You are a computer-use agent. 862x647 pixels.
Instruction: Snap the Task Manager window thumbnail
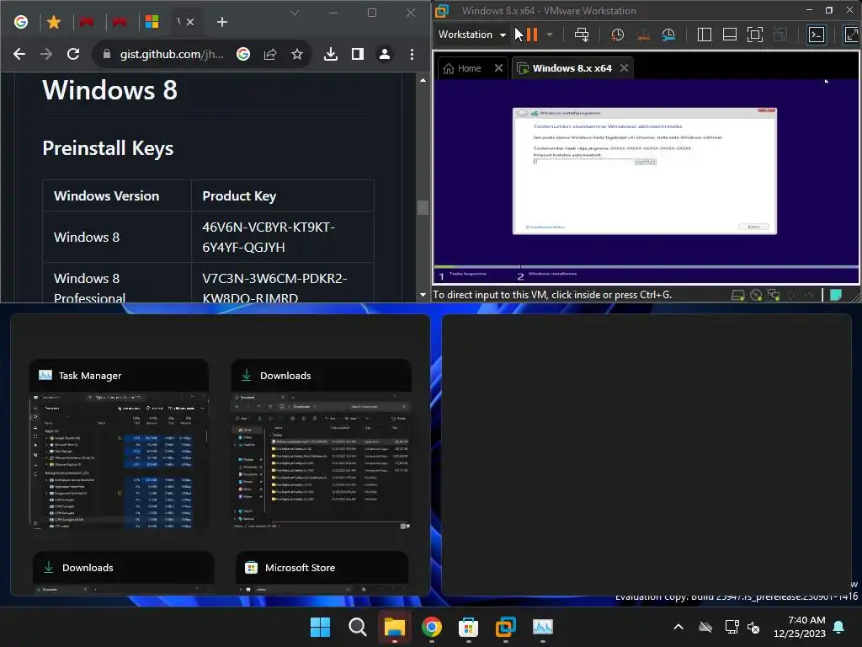[119, 446]
